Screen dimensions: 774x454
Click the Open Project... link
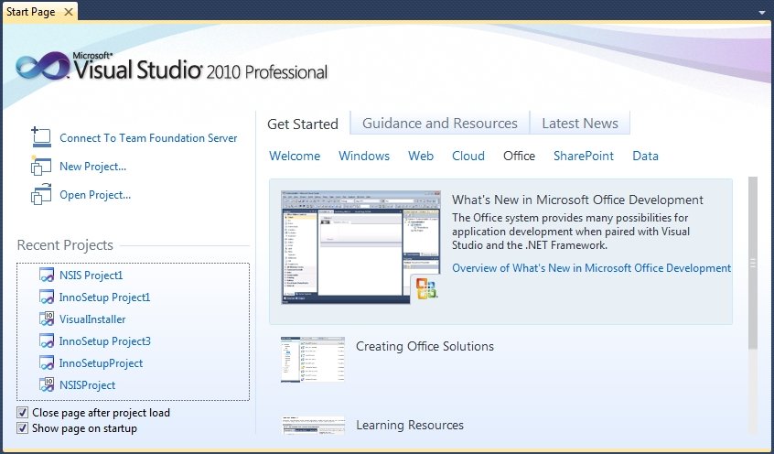click(95, 195)
